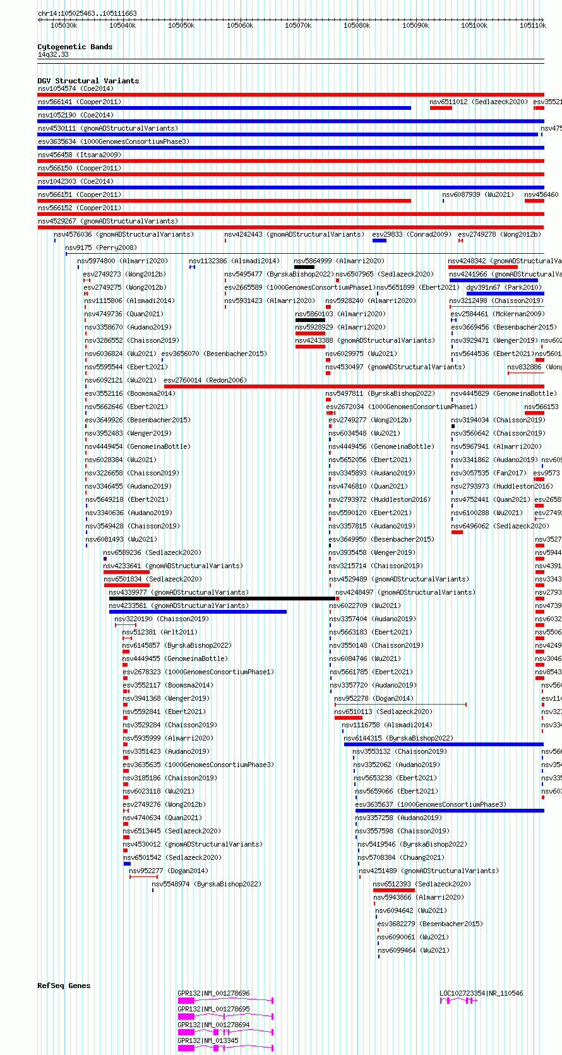Screen dimensions: 562x1055
Task: Click the DGV Structural Variants track title
Action: click(x=88, y=81)
